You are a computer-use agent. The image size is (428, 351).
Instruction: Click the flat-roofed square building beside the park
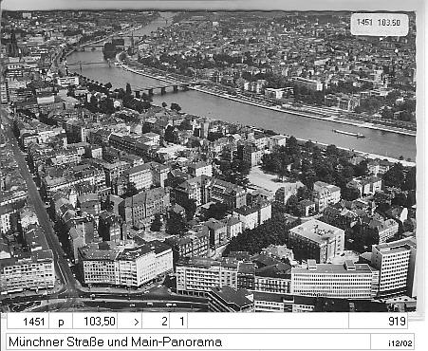[x=316, y=239]
